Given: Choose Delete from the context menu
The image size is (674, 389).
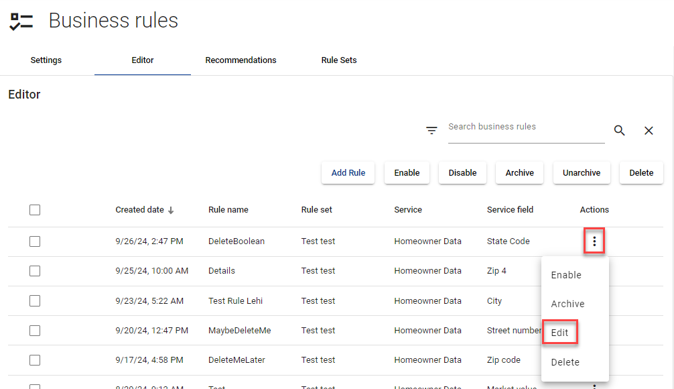Looking at the screenshot, I should pyautogui.click(x=565, y=362).
